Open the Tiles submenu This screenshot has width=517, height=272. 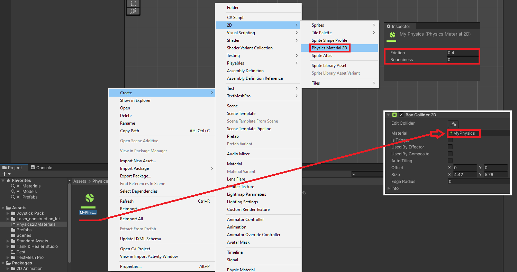pyautogui.click(x=339, y=83)
